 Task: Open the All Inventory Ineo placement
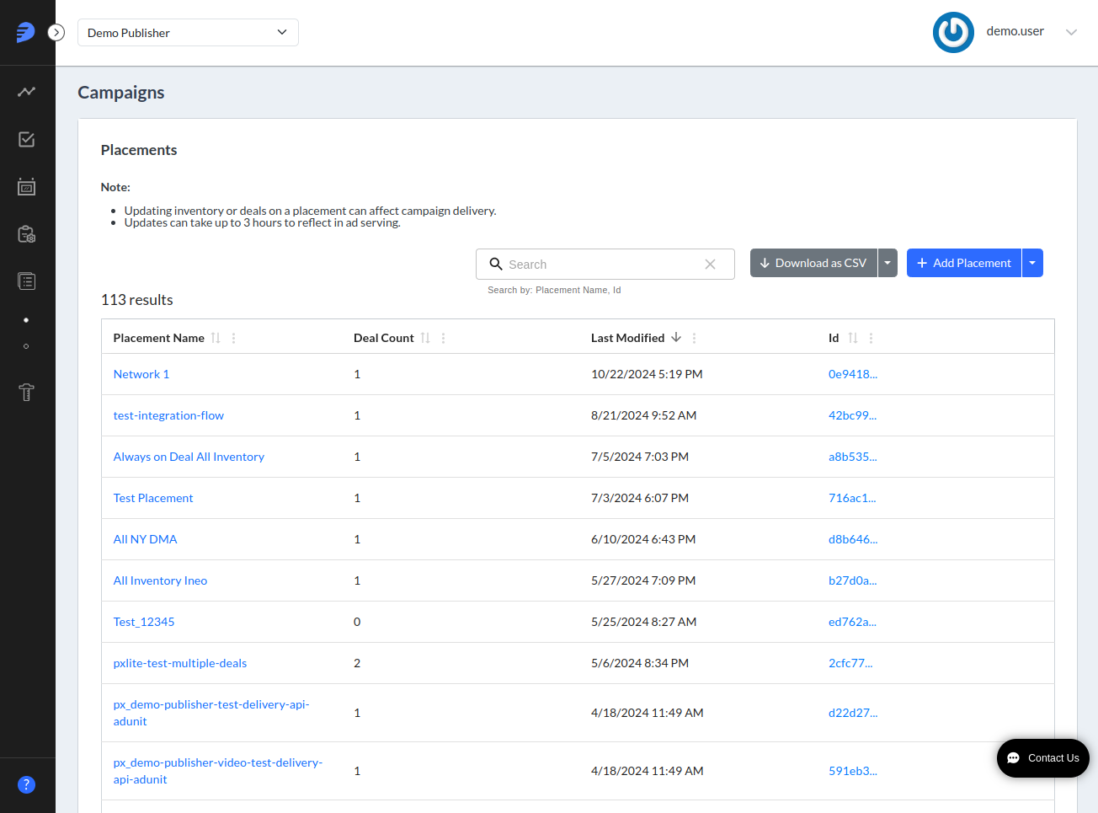pyautogui.click(x=160, y=580)
